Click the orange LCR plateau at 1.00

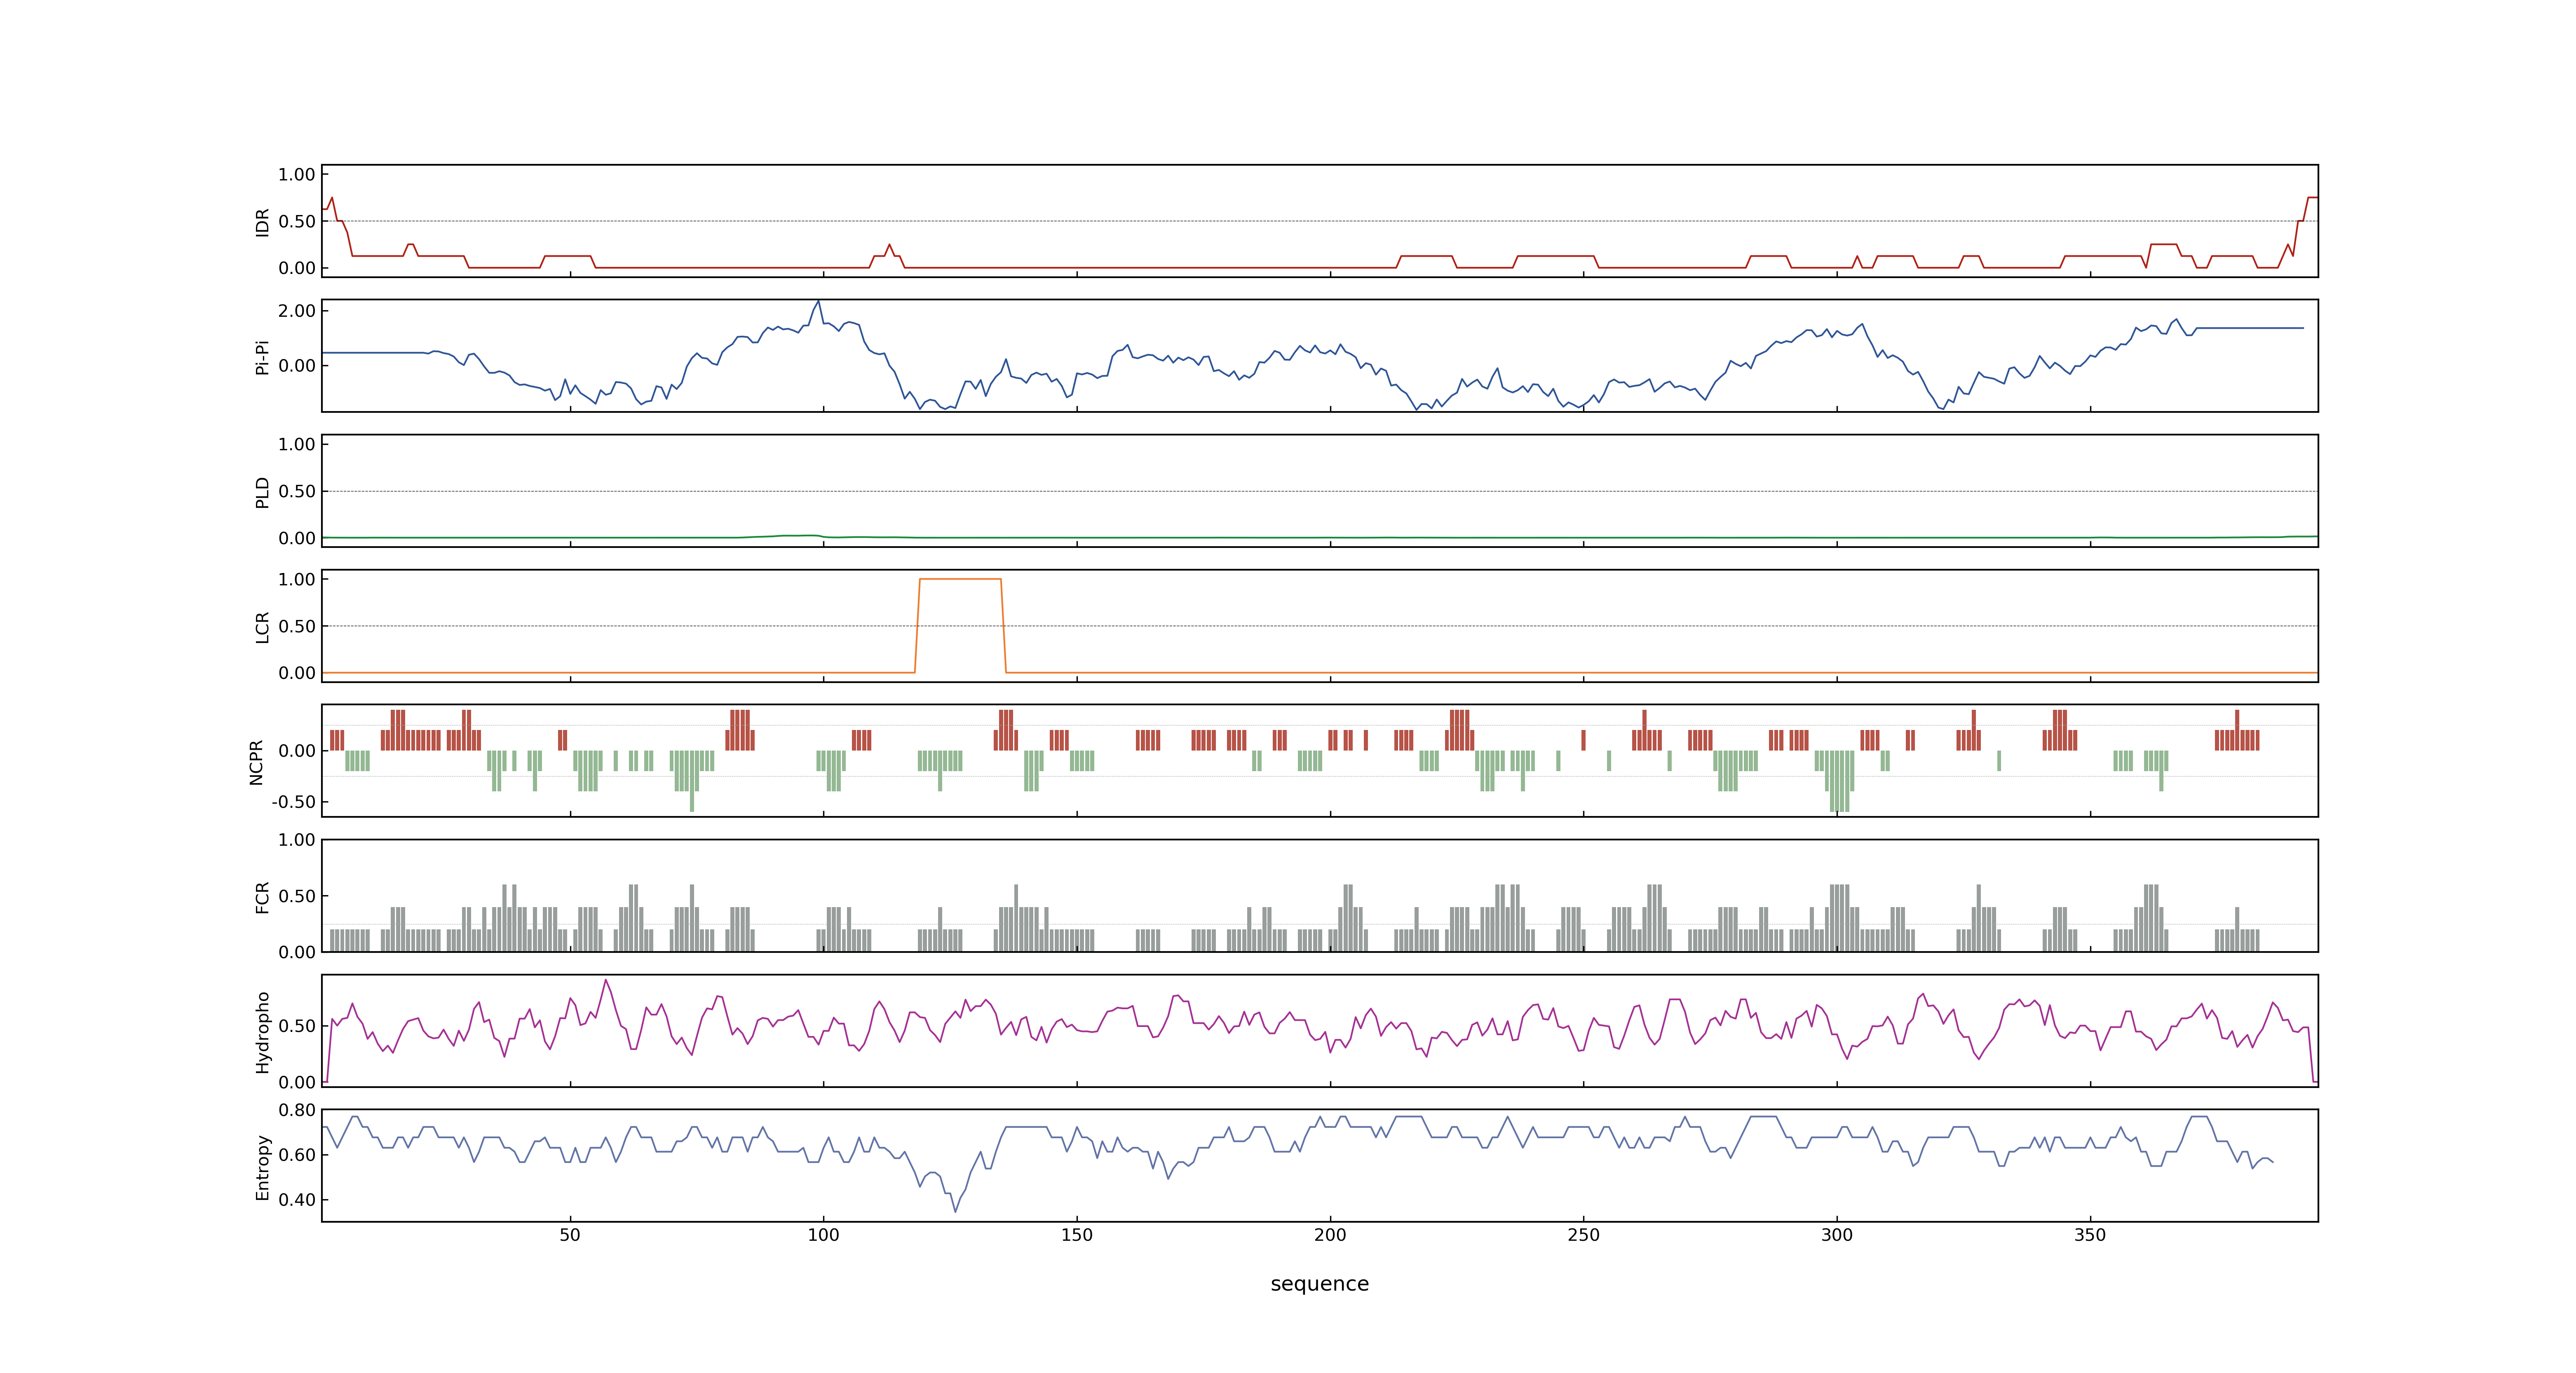(x=960, y=580)
